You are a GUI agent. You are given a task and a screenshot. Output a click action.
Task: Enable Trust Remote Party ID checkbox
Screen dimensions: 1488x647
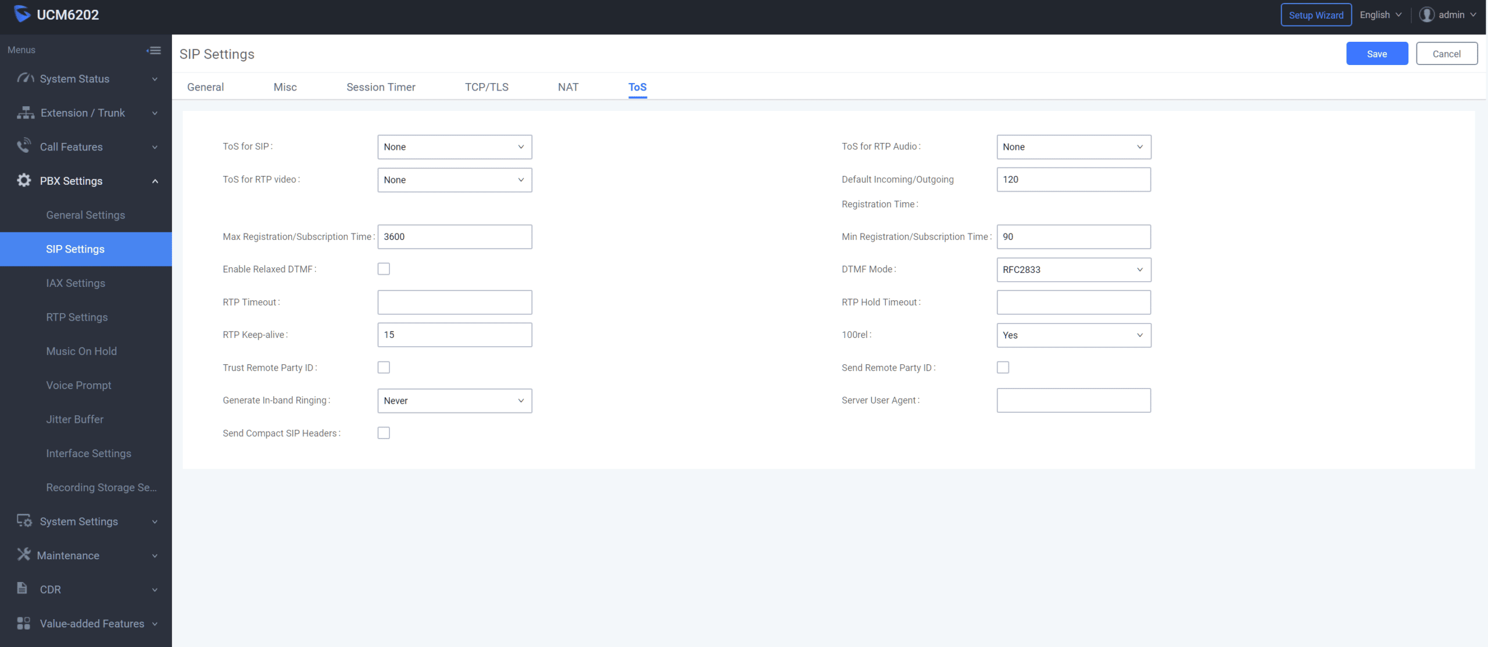tap(384, 367)
